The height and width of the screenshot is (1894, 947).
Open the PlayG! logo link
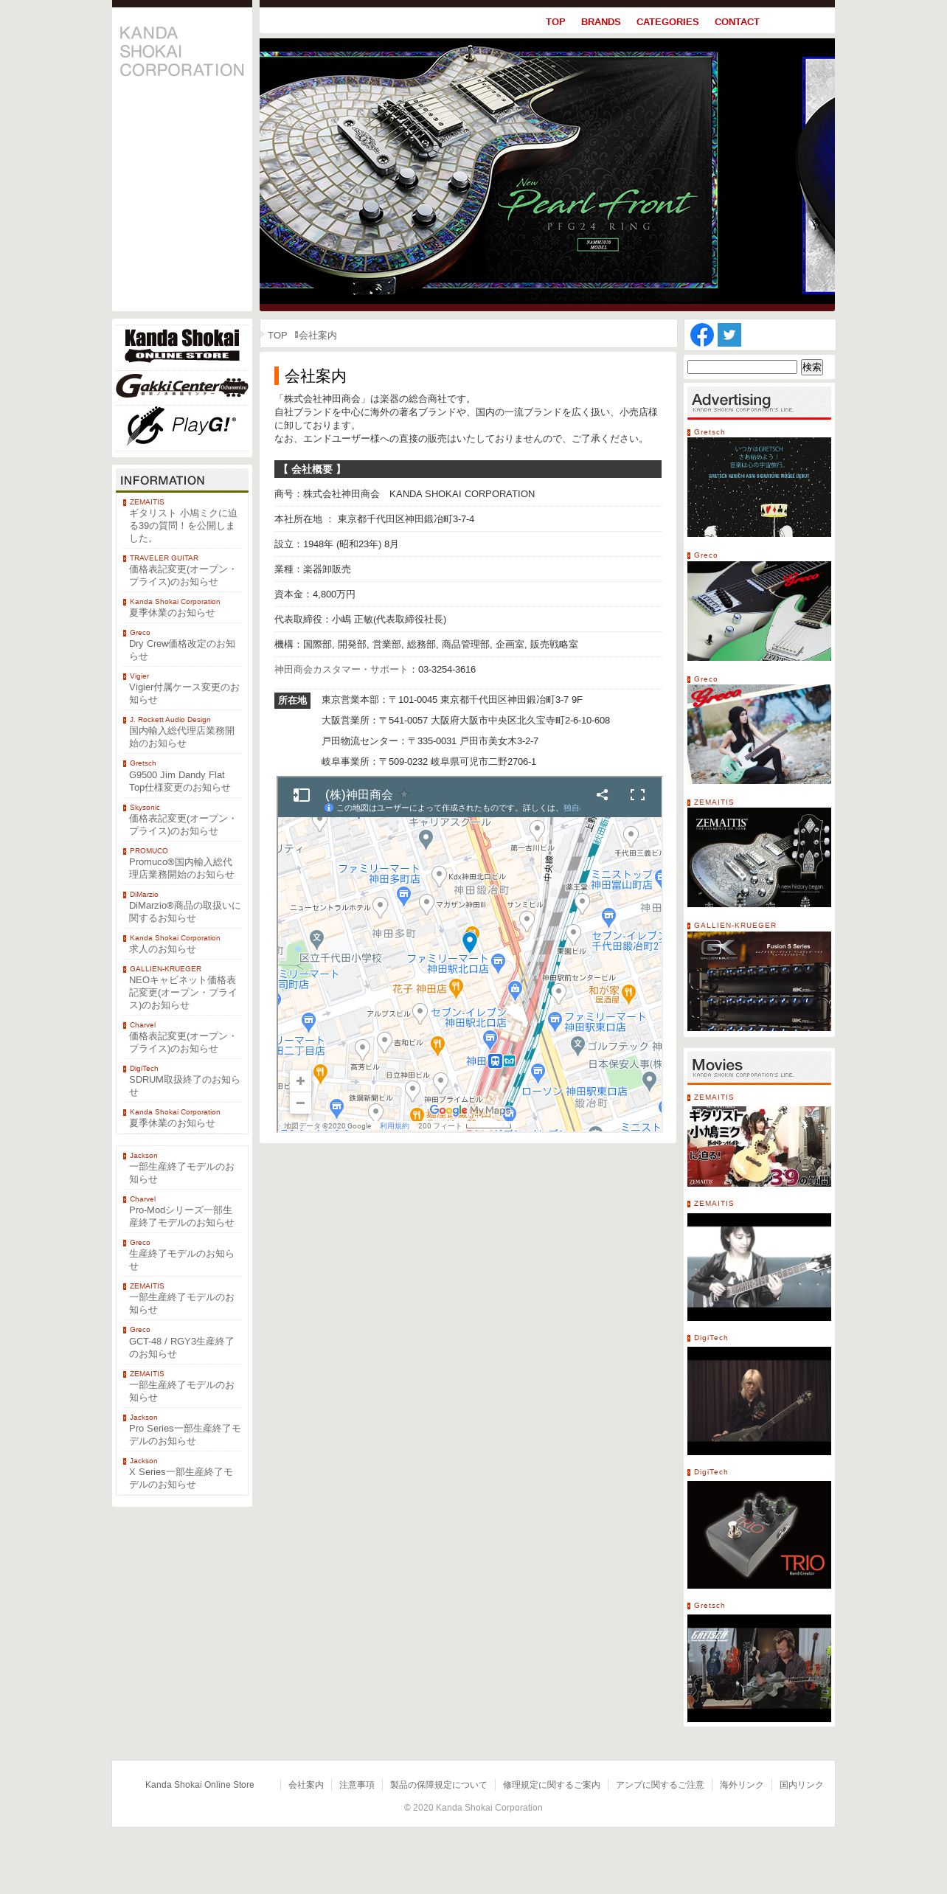pos(182,426)
